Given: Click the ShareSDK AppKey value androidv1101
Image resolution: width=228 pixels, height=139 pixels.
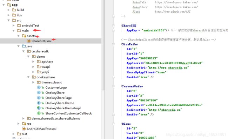Looking at the screenshot, I should click(154, 30).
